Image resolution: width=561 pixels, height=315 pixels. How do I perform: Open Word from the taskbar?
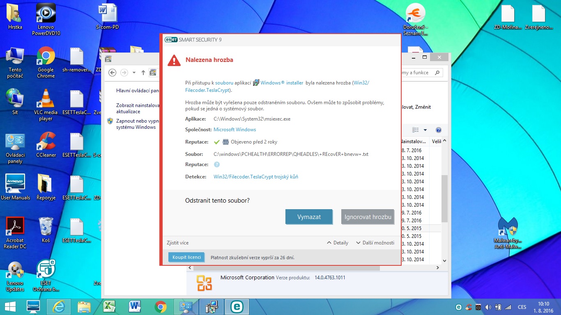[x=135, y=306]
